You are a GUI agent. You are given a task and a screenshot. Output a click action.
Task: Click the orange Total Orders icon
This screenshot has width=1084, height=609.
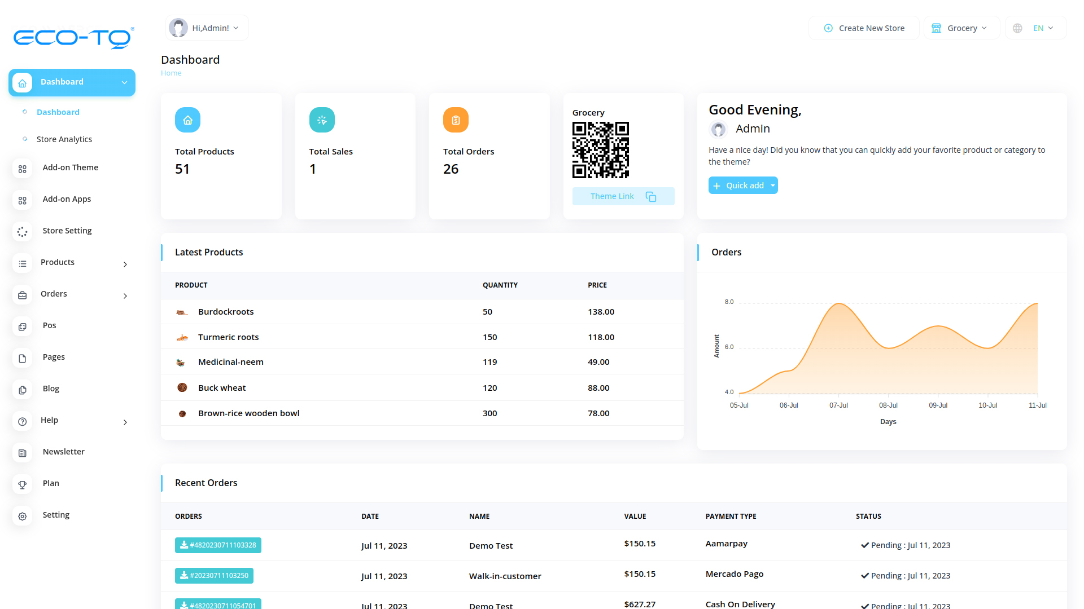[x=456, y=120]
